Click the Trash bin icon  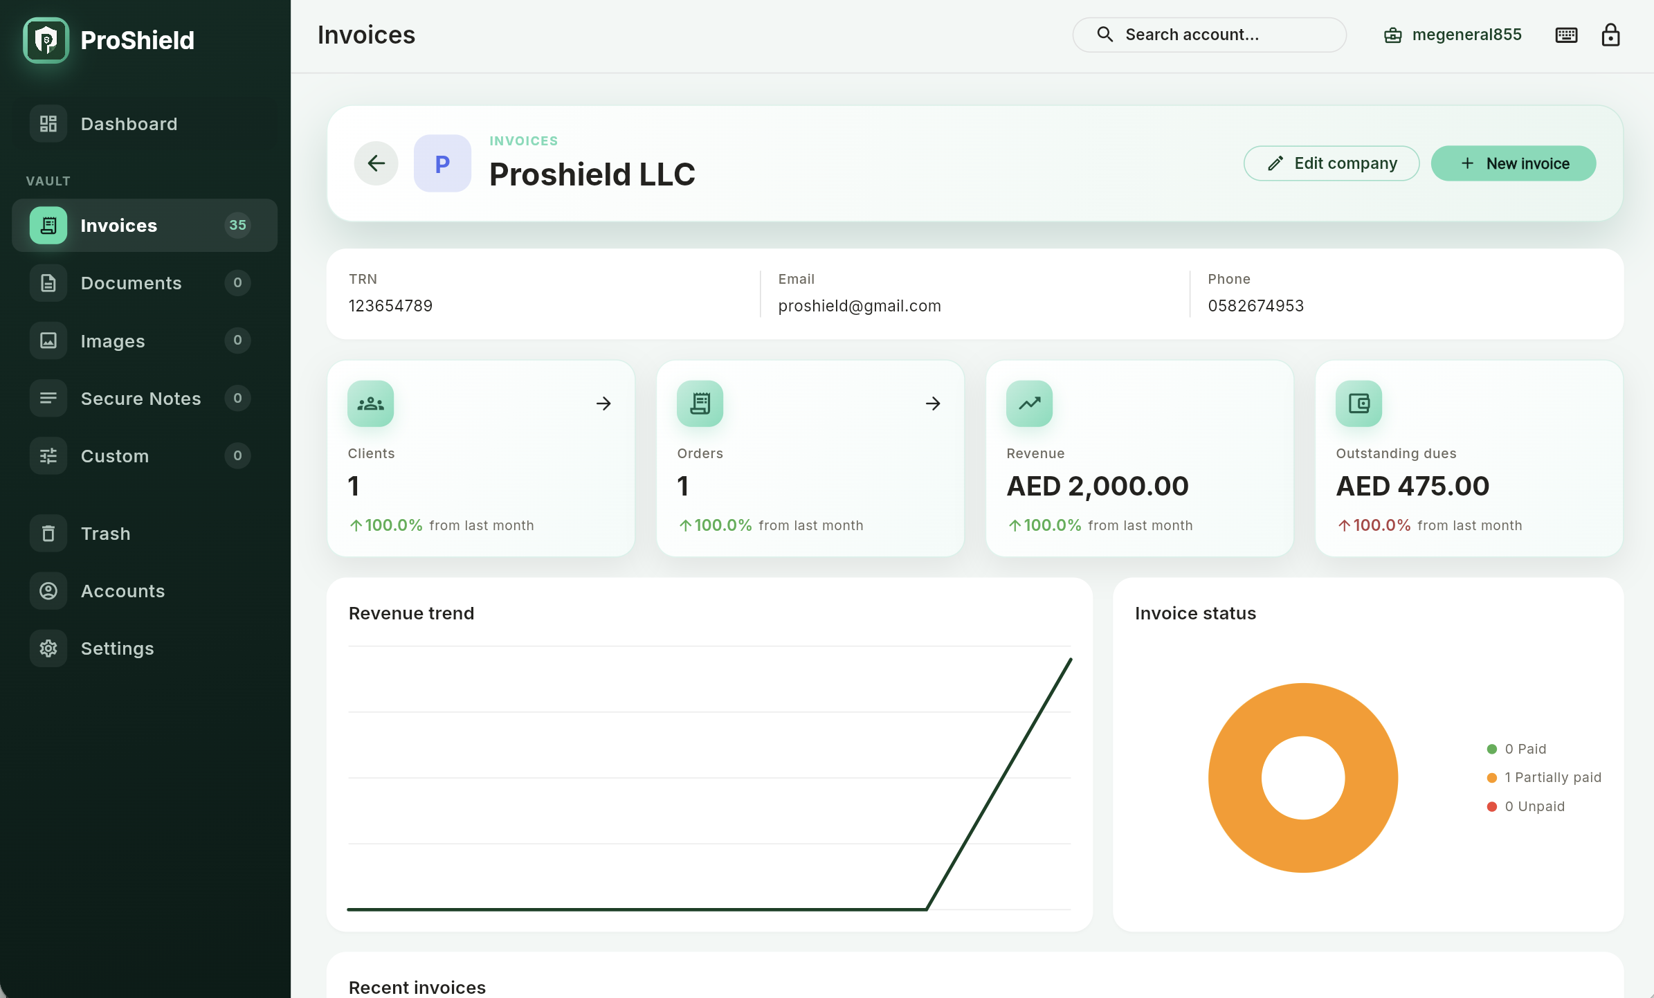click(48, 534)
